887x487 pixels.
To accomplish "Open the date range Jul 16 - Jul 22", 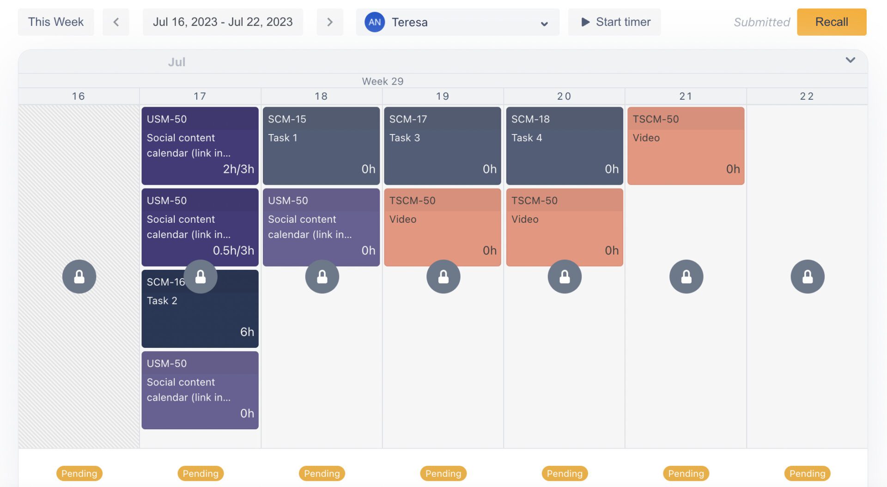I will pos(223,22).
